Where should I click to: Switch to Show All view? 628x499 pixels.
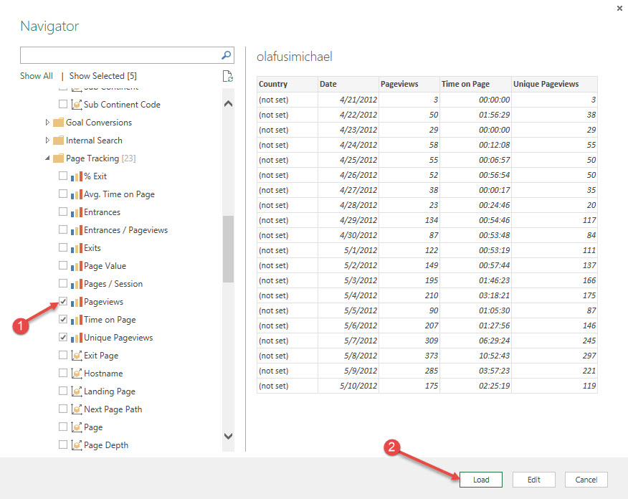point(36,75)
